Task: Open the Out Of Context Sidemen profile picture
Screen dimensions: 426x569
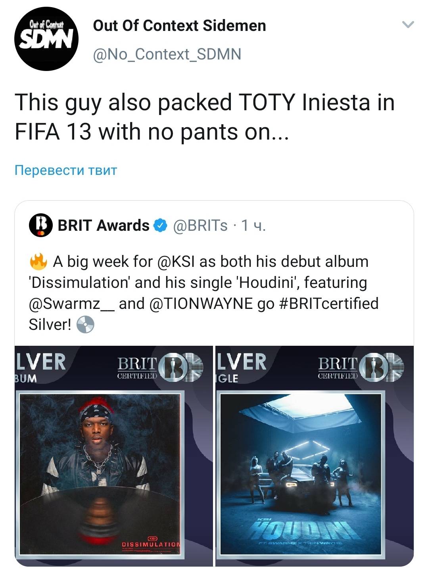Action: (x=46, y=38)
